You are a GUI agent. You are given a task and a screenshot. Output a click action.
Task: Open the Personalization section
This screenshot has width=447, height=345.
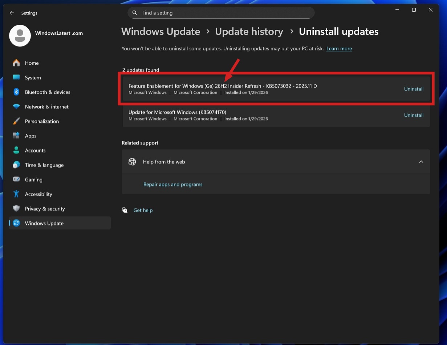(42, 121)
